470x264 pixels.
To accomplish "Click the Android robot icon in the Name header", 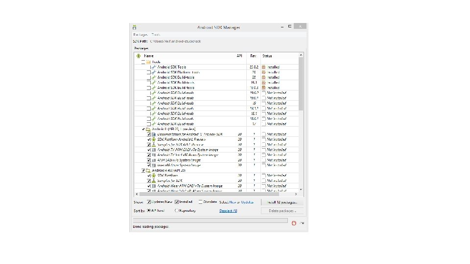I will click(139, 56).
